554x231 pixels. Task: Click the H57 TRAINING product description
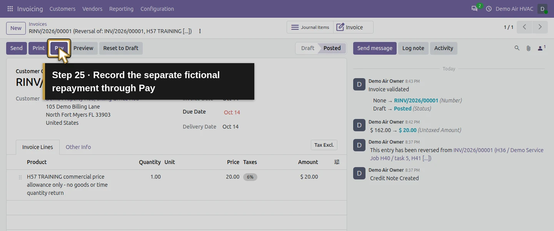[67, 185]
